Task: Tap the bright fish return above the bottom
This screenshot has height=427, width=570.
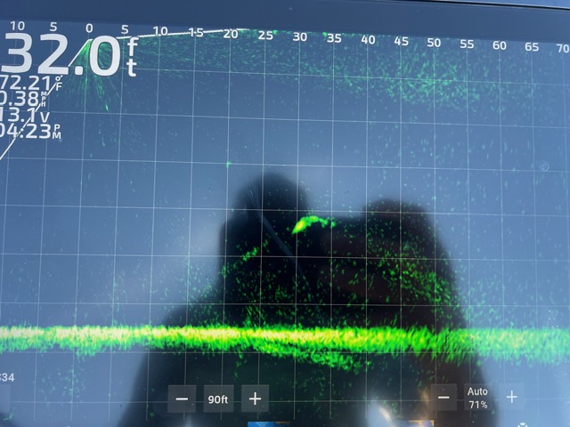Action: coord(313,223)
